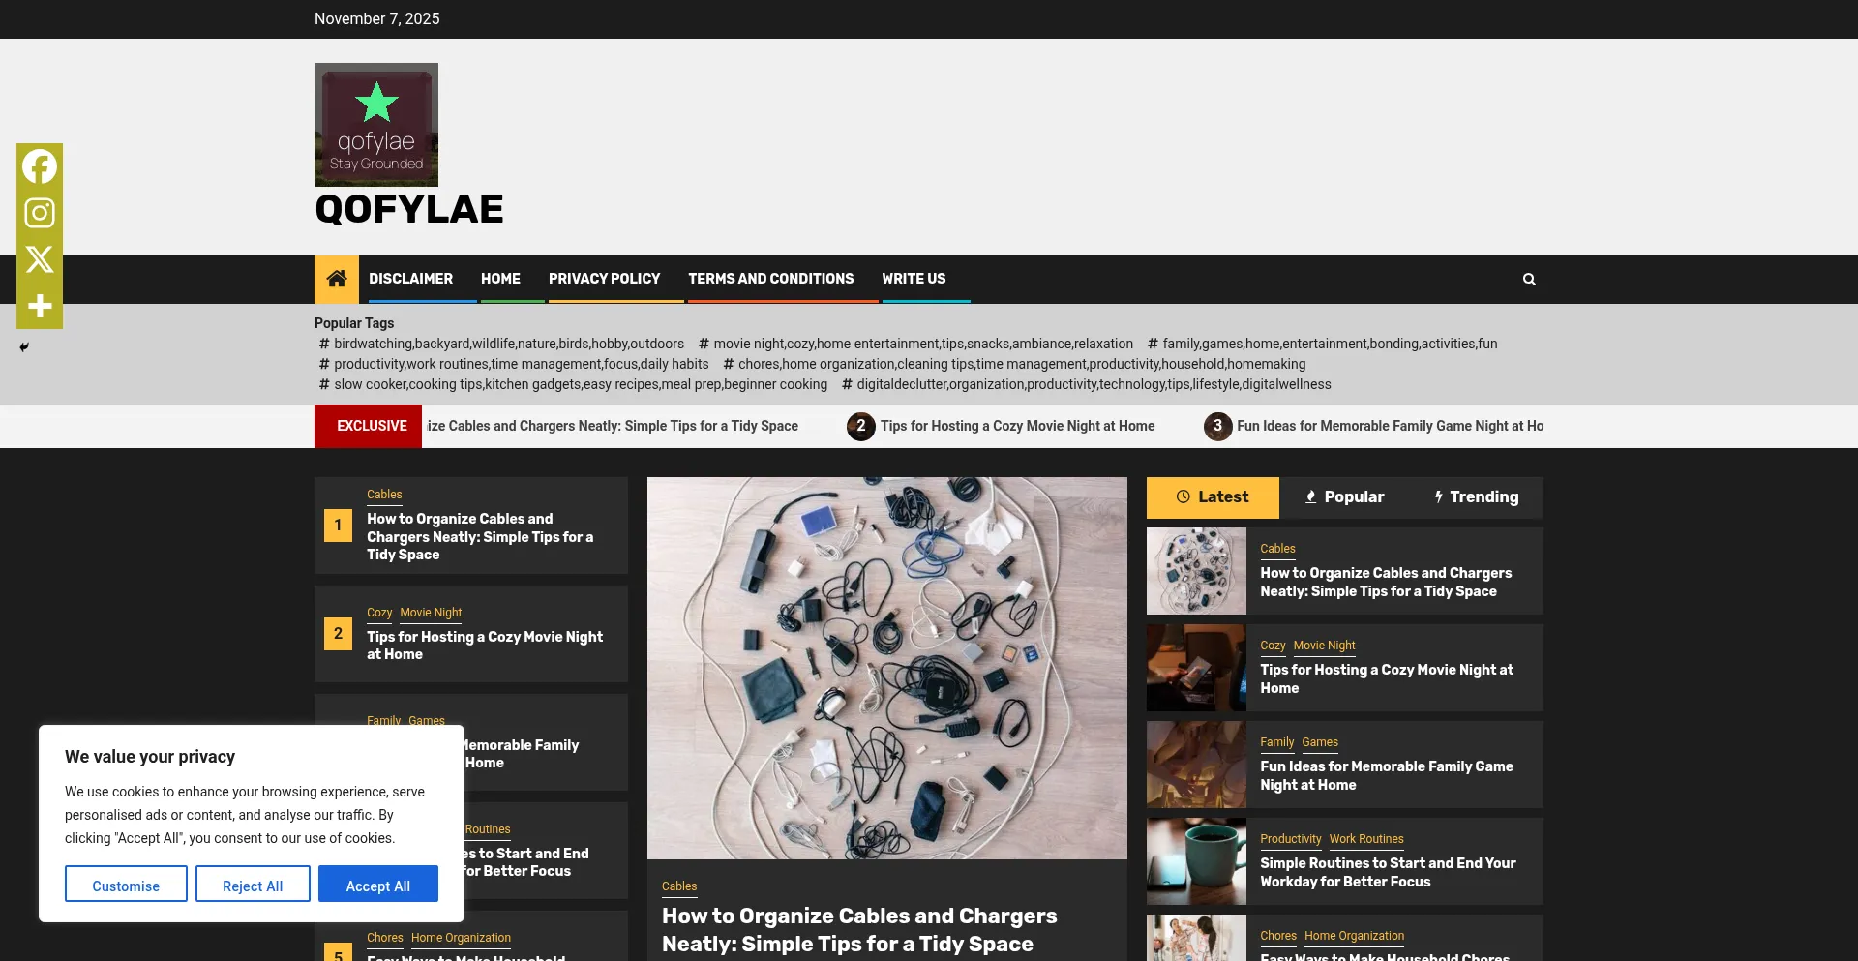Click Movie Night category in numbered list
1858x961 pixels.
431,613
